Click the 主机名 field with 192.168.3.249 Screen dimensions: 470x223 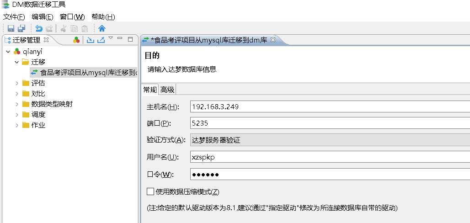click(x=330, y=107)
